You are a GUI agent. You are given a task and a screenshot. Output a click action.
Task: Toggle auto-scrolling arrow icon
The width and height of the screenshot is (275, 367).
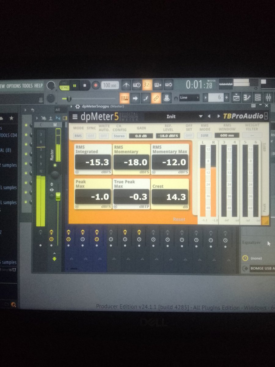(x=135, y=98)
